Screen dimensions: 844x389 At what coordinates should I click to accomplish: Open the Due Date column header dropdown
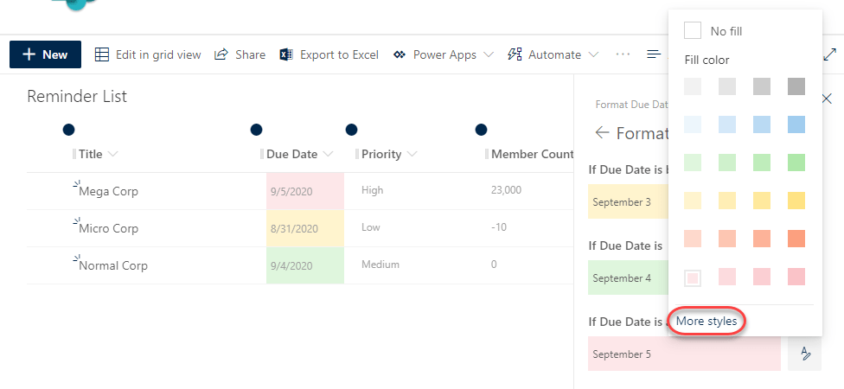(x=328, y=155)
